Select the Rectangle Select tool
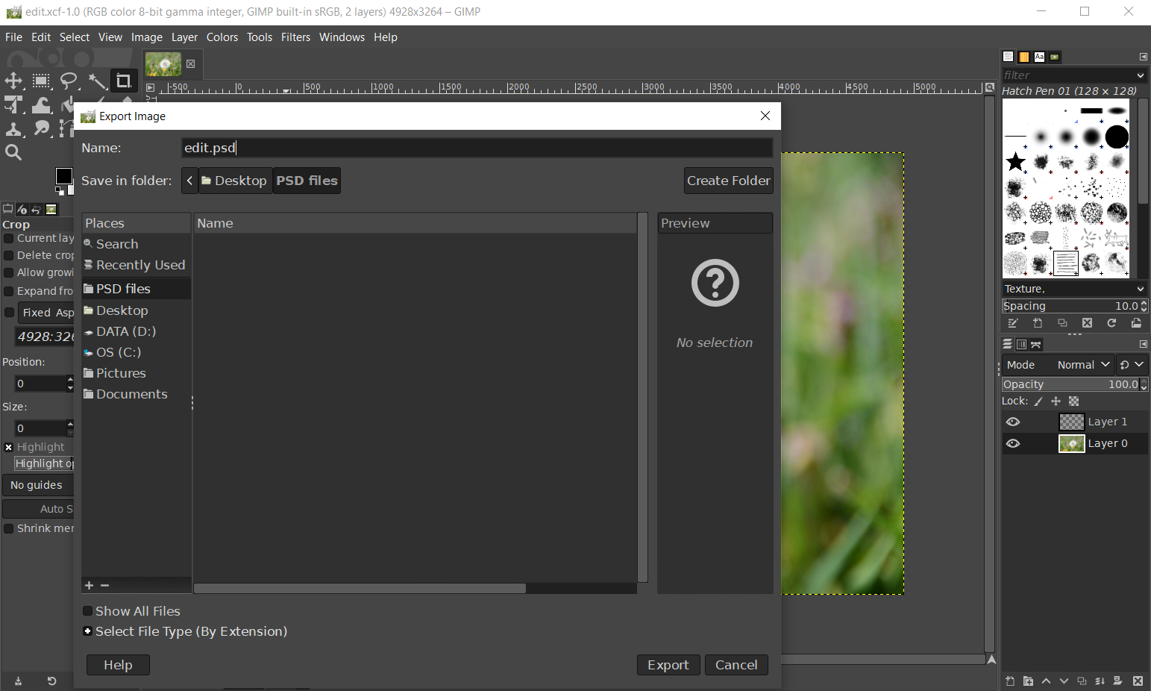 41,81
